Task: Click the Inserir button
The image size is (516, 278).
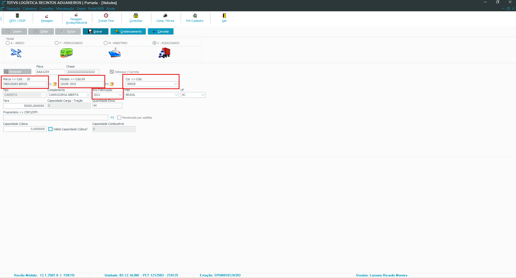Action: pyautogui.click(x=14, y=31)
